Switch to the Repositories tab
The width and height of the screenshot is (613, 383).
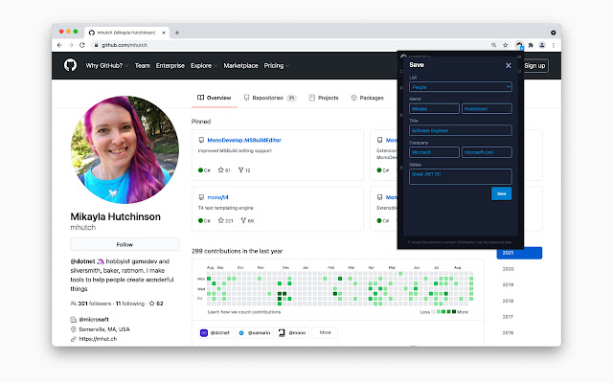(269, 98)
